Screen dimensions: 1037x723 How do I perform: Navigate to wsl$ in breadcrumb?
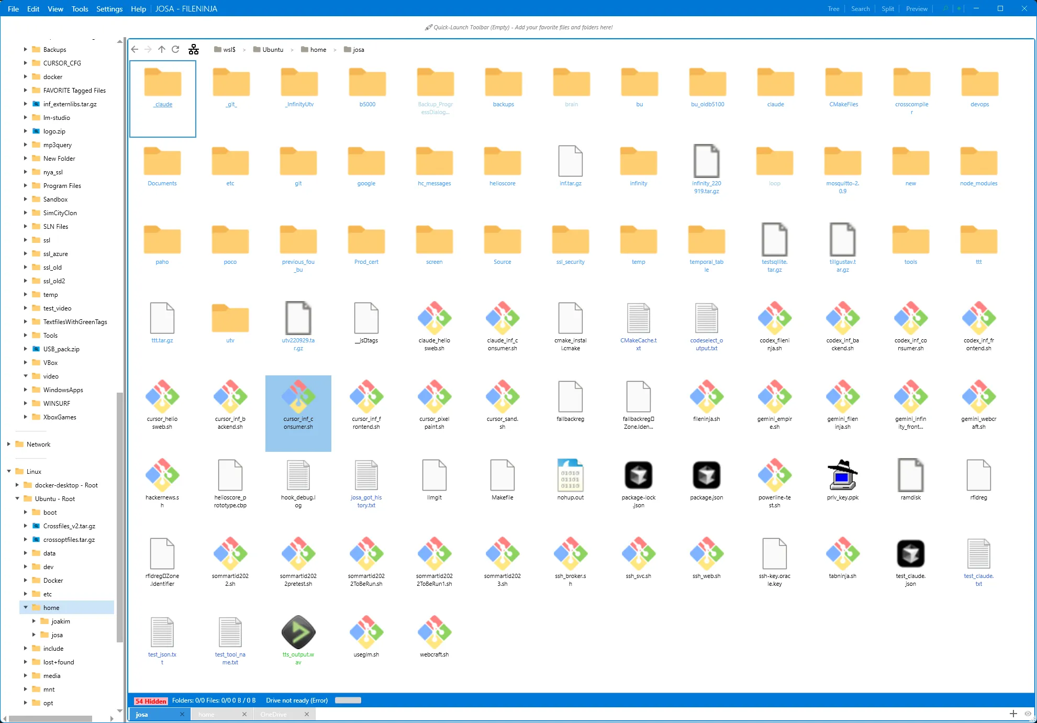[225, 49]
